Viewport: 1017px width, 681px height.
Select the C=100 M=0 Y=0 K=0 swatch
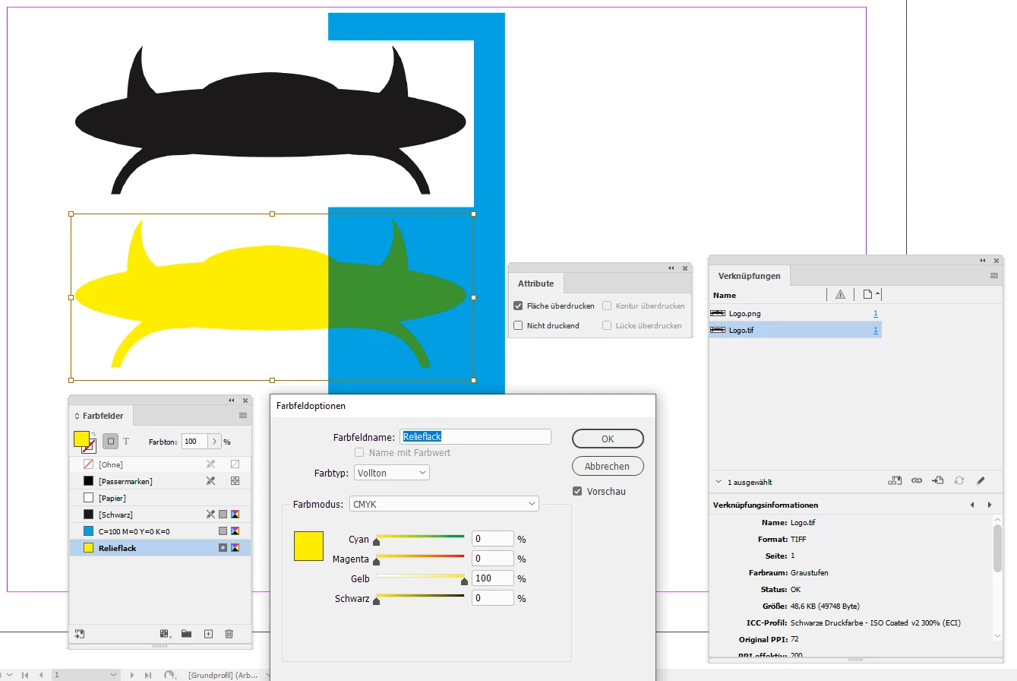coord(160,531)
